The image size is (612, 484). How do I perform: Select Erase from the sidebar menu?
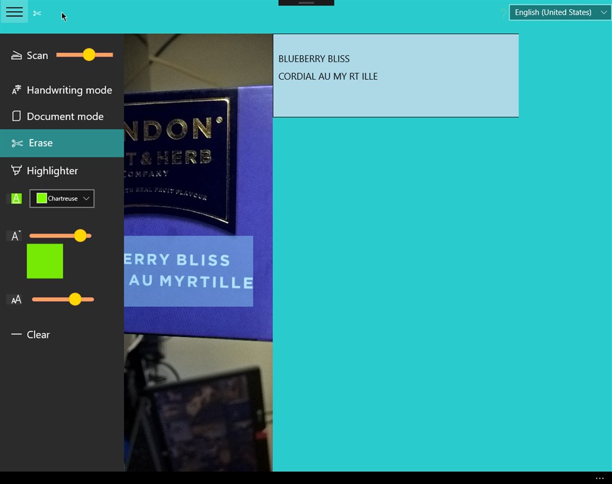pyautogui.click(x=41, y=143)
